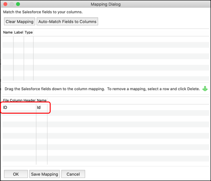Click the File Column Header heading
This screenshot has height=181, width=211.
pyautogui.click(x=19, y=100)
